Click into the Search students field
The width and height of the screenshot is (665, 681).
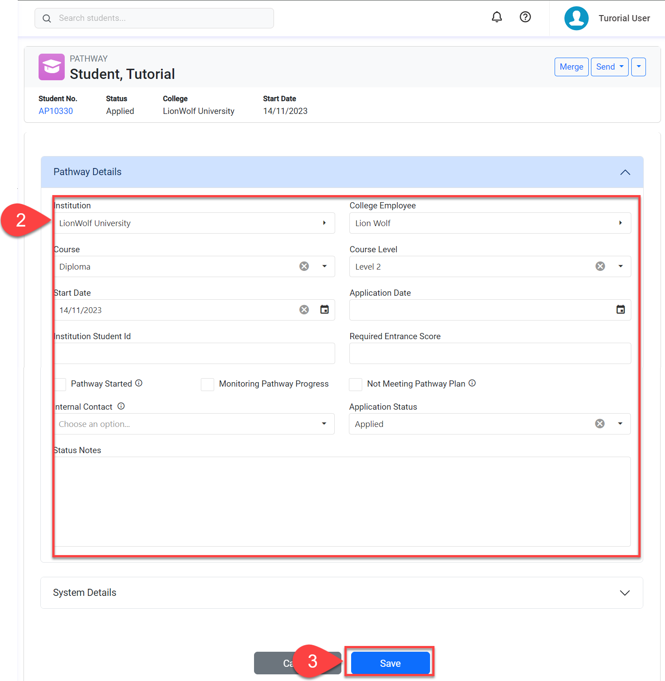coord(160,18)
